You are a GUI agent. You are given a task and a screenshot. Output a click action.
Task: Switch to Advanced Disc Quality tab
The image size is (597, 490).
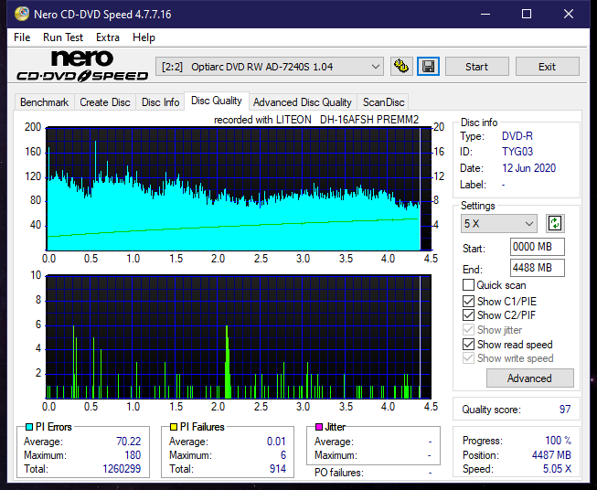(303, 102)
